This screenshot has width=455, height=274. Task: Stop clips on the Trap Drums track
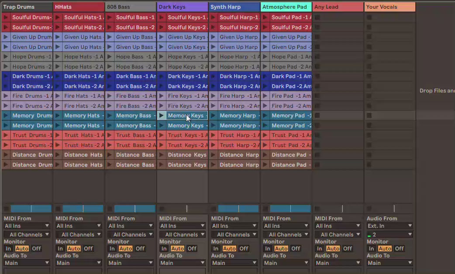[6, 209]
